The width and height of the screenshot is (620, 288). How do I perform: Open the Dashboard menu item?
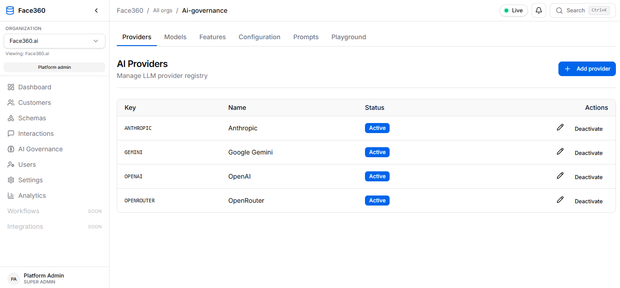pos(54,87)
